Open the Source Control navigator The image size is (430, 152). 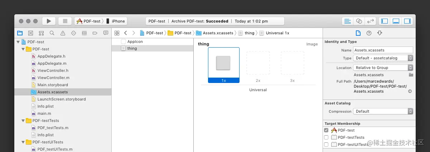pyautogui.click(x=31, y=33)
